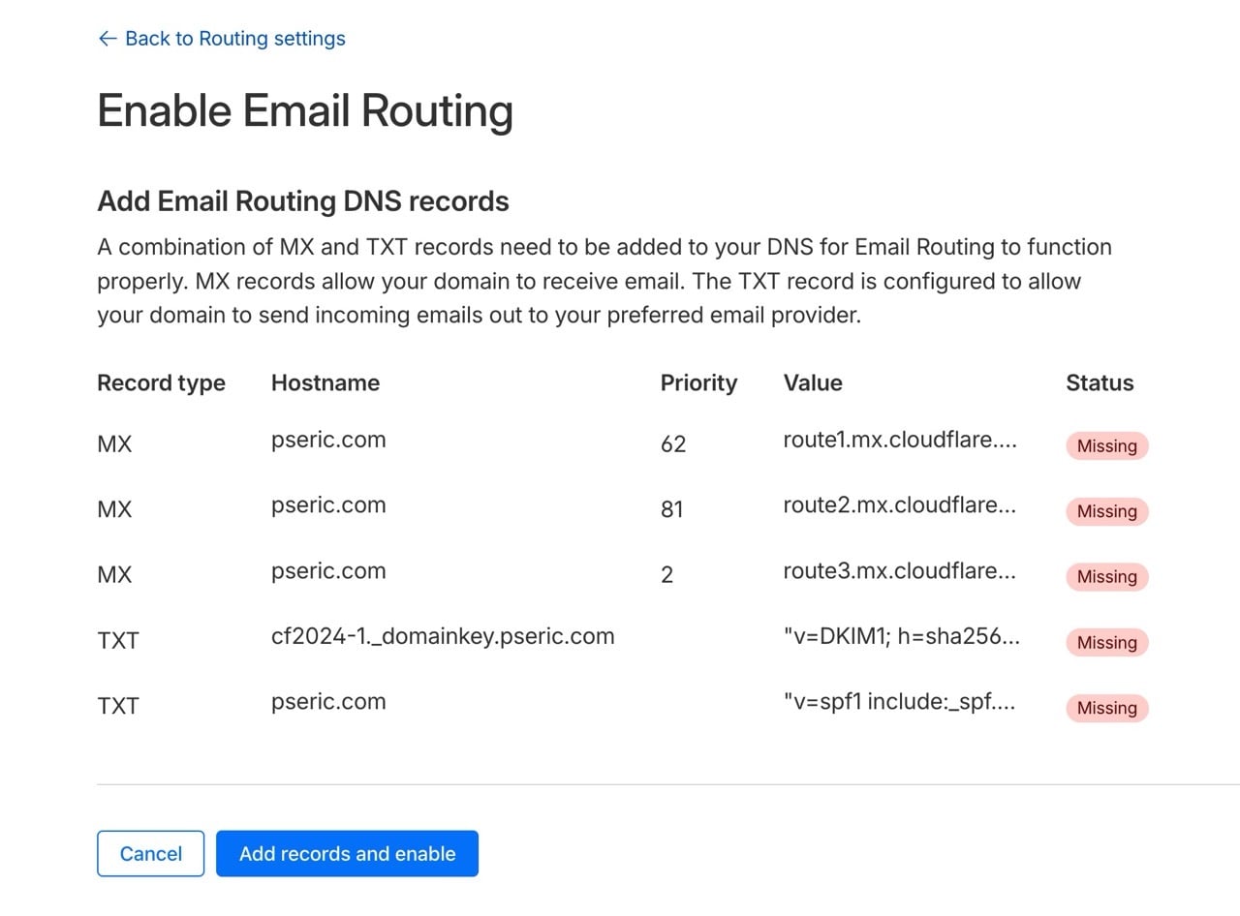Click the Value column header

[x=813, y=383]
